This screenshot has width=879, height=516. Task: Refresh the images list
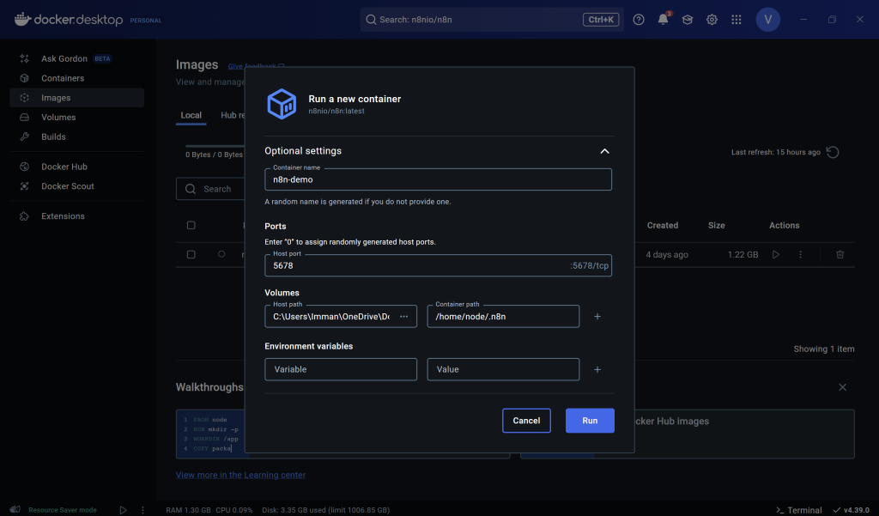833,152
